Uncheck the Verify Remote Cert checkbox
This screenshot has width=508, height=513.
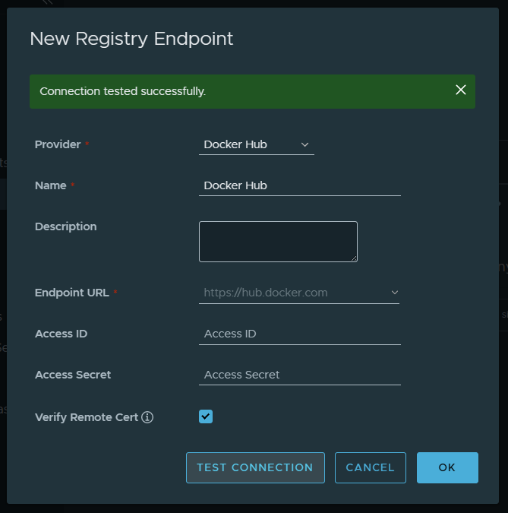pos(206,416)
